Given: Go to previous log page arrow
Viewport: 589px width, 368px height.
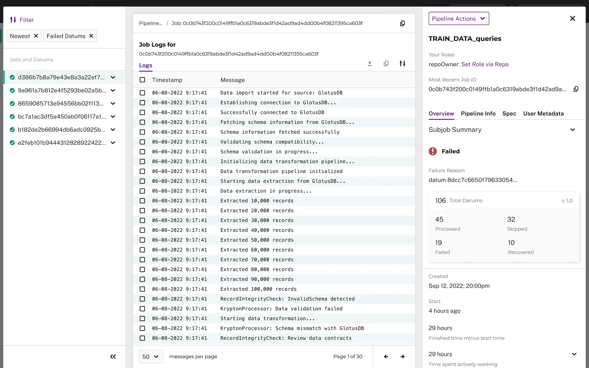Looking at the screenshot, I should click(x=386, y=357).
